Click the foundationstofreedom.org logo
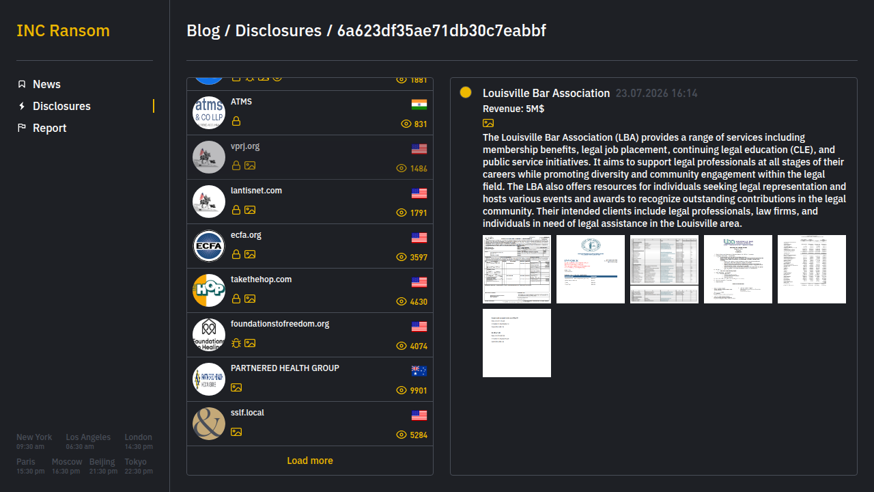Image resolution: width=874 pixels, height=492 pixels. 209,335
